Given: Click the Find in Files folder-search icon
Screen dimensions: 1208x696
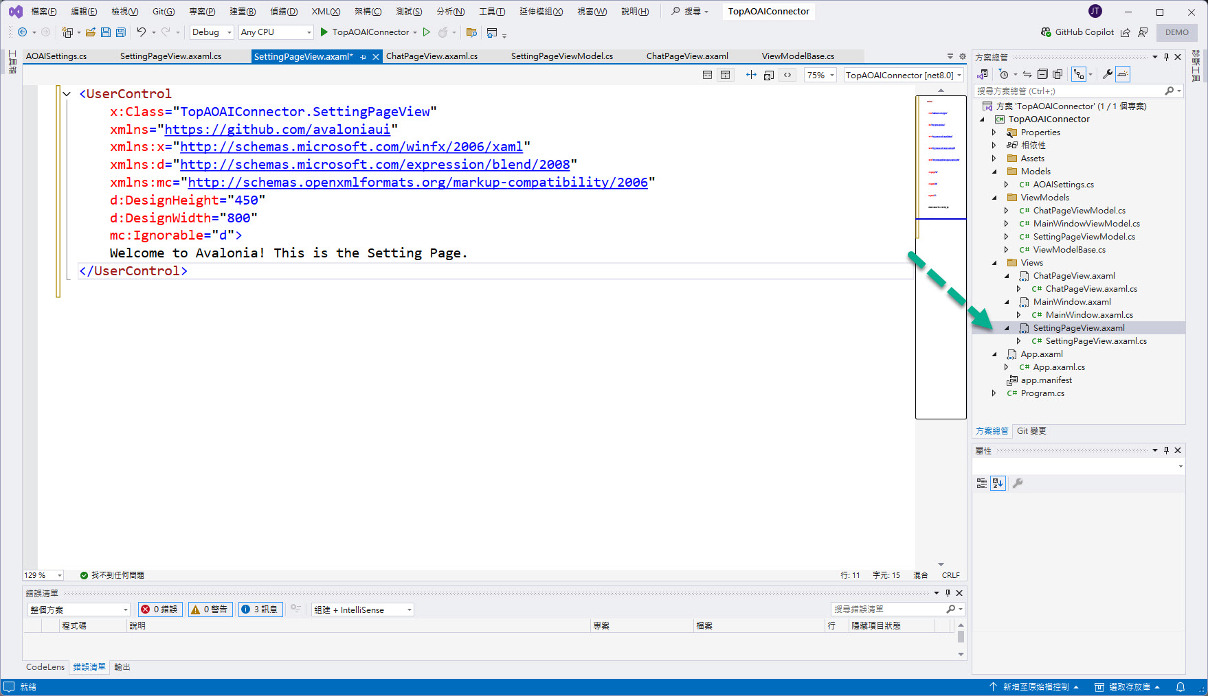Looking at the screenshot, I should pyautogui.click(x=471, y=32).
